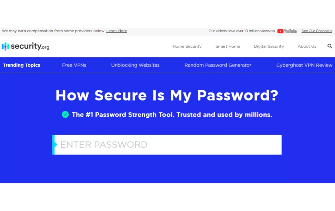Click the How Secure Is My Password heading
The image size is (335, 211).
(167, 96)
